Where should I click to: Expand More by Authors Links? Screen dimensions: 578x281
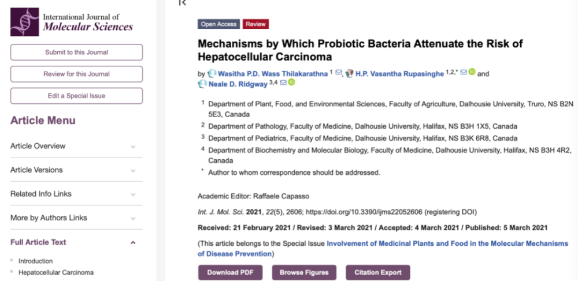click(133, 218)
